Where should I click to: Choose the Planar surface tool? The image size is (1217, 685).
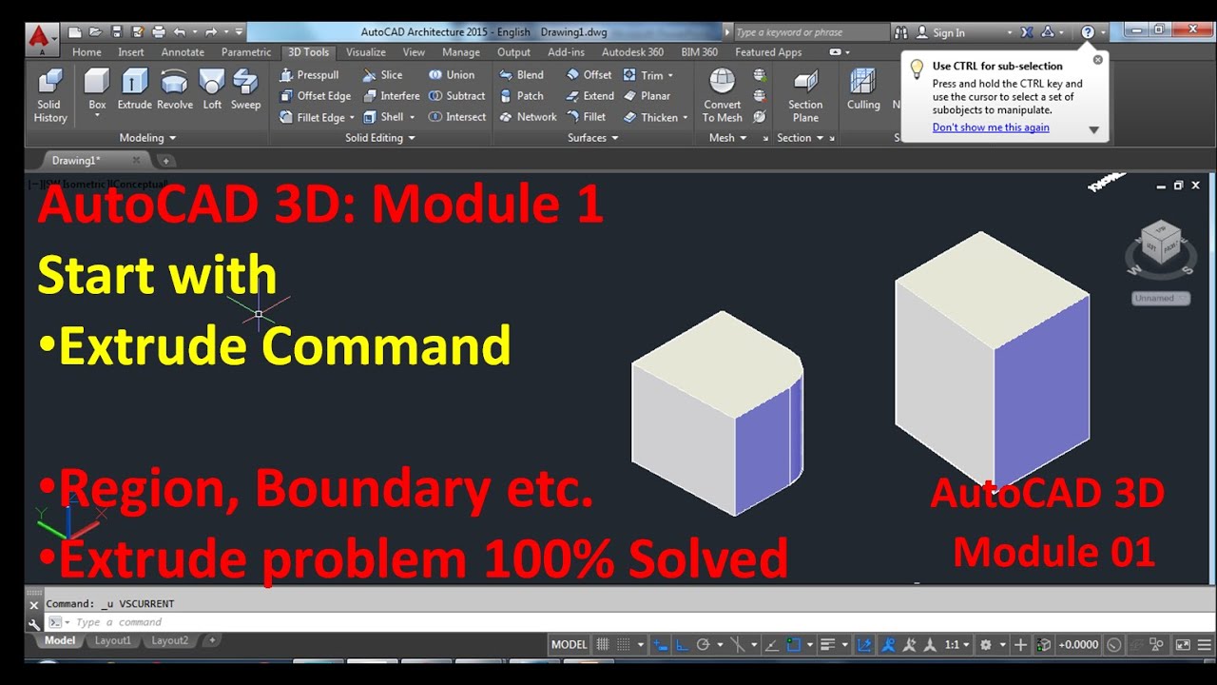point(647,95)
